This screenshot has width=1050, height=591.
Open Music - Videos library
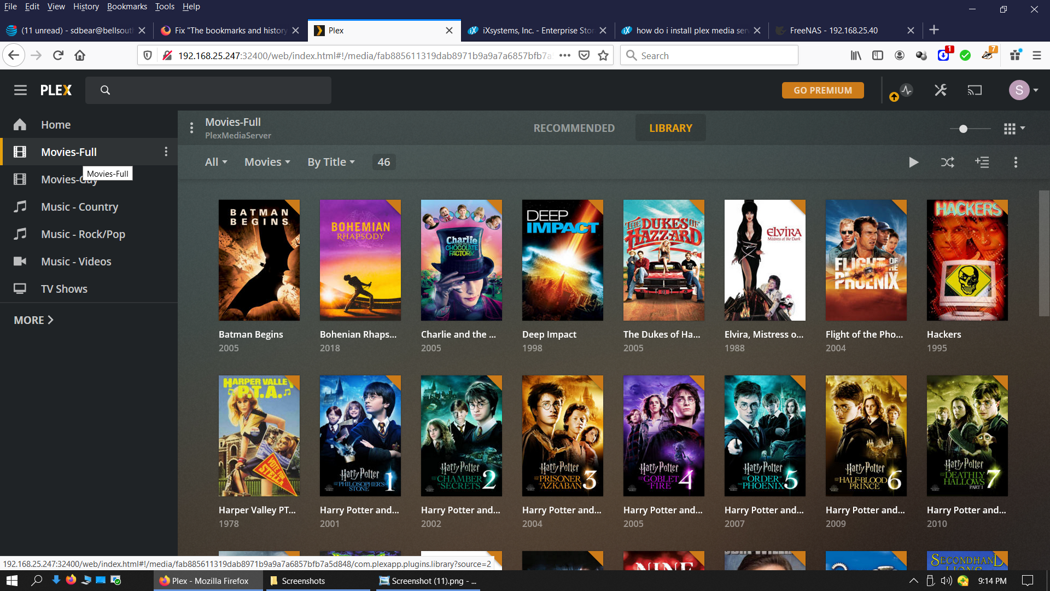[76, 262]
